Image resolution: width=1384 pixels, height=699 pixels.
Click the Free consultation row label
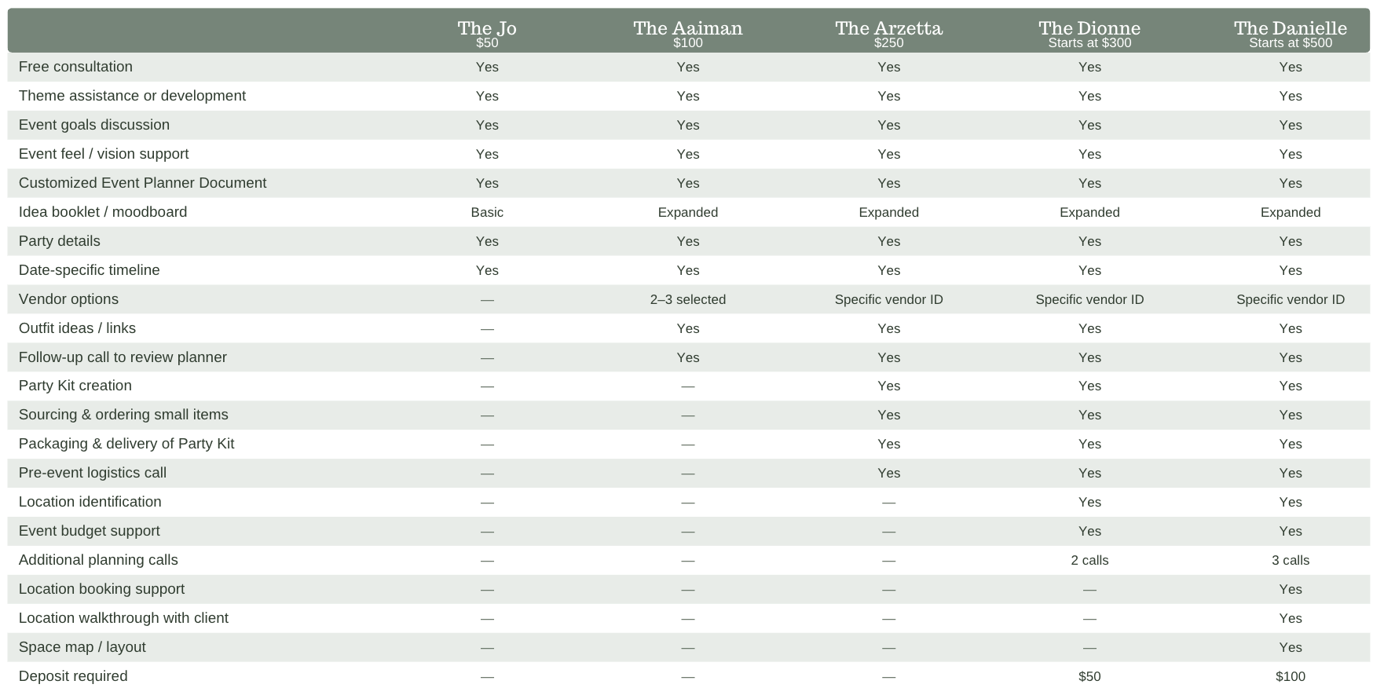pos(75,67)
